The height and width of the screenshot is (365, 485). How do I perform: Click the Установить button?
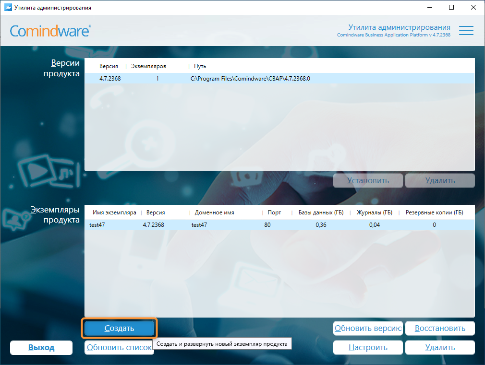368,180
